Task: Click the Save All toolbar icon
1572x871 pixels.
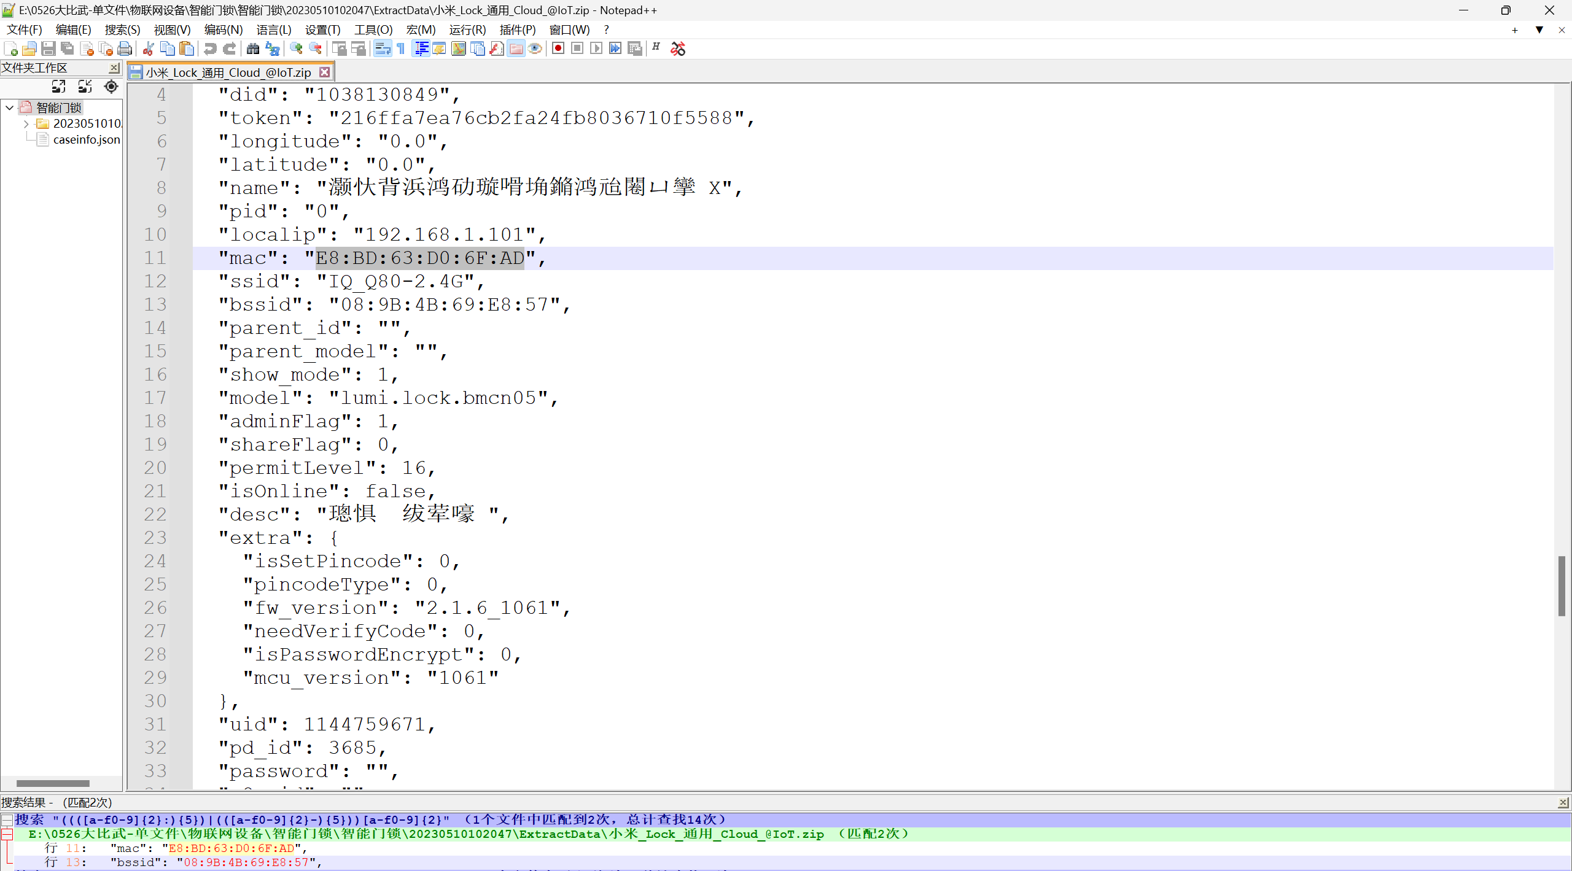Action: click(67, 48)
